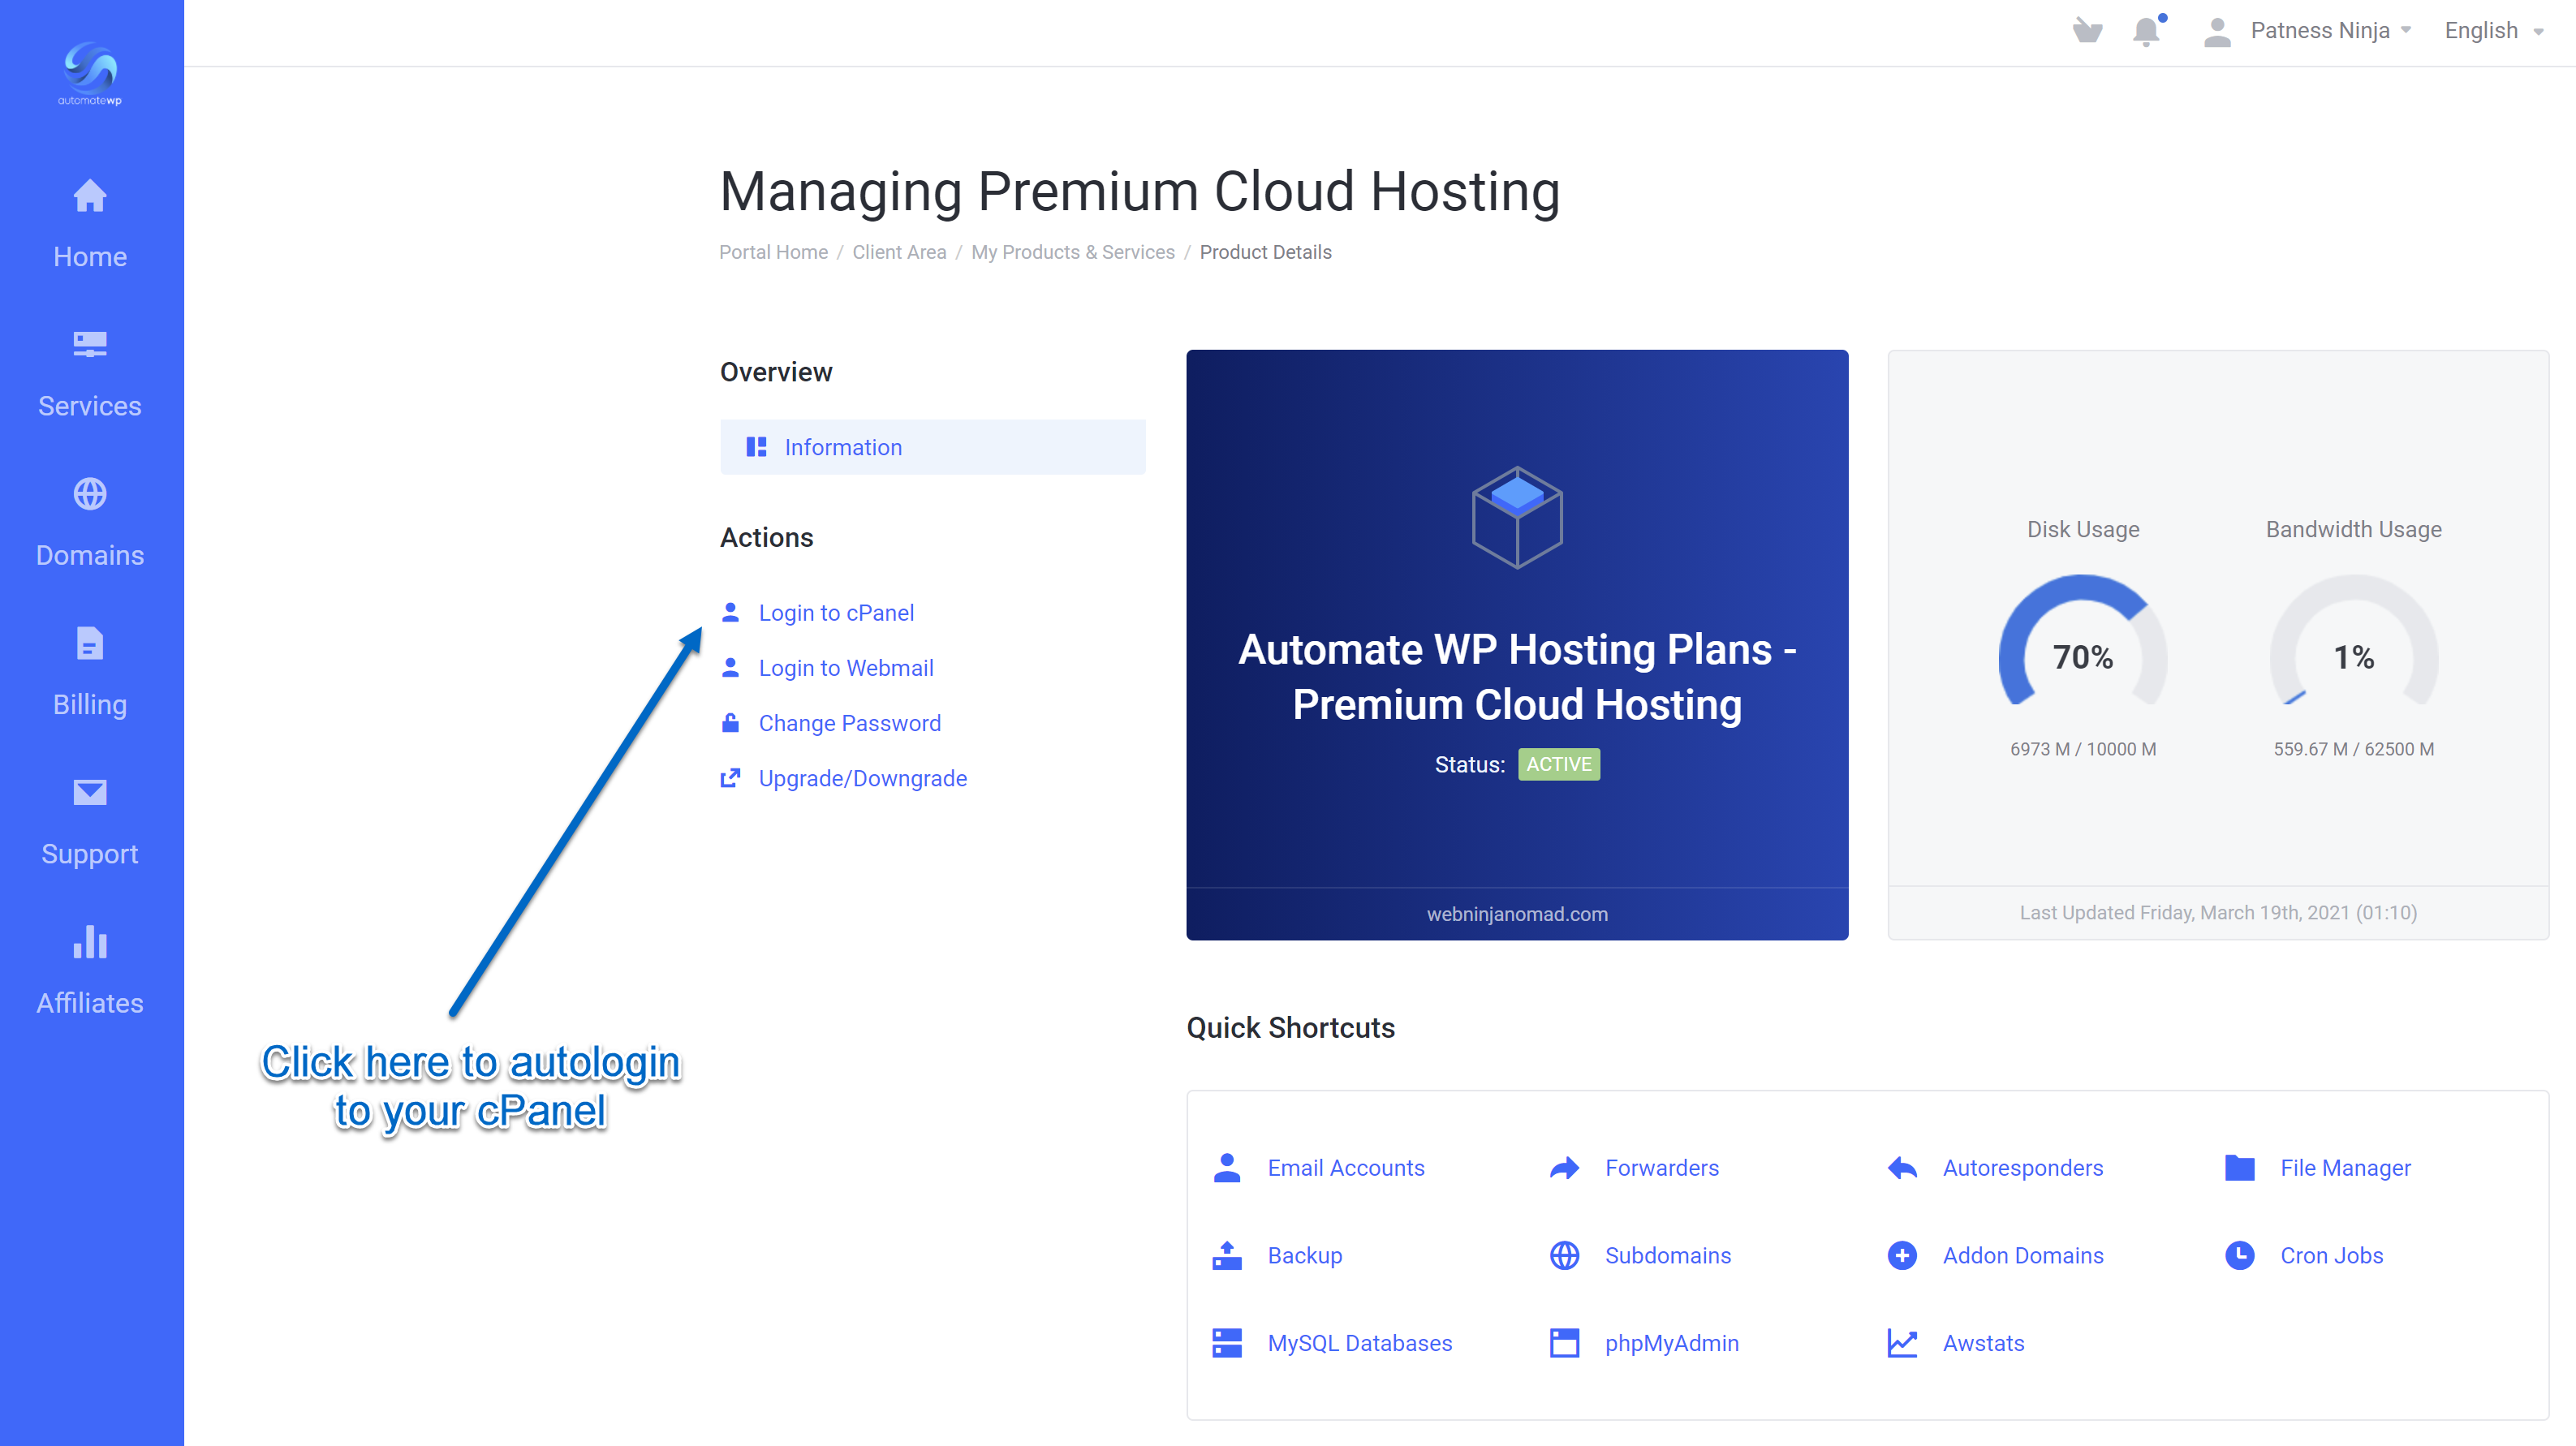The height and width of the screenshot is (1446, 2576).
Task: Open Cron Jobs shortcut
Action: coord(2331,1255)
